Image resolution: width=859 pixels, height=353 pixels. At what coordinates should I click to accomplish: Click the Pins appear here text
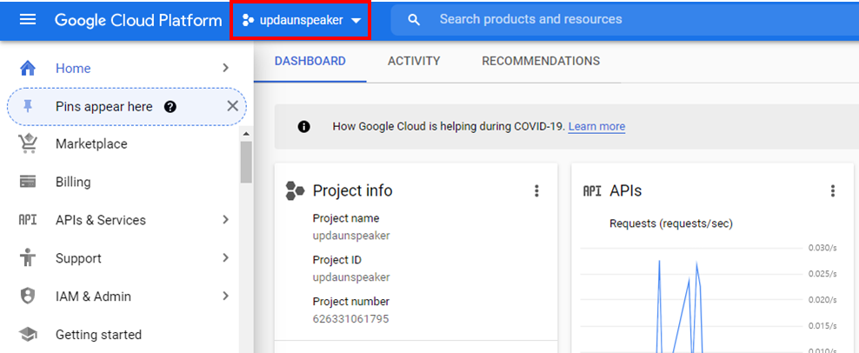click(x=104, y=106)
